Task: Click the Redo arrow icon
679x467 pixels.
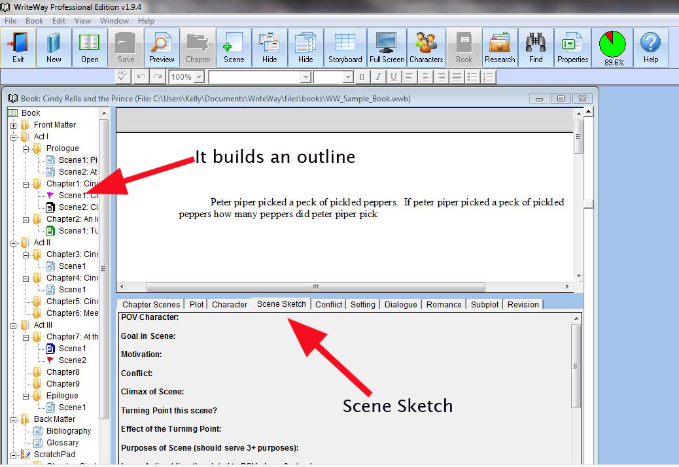Action: [x=158, y=77]
